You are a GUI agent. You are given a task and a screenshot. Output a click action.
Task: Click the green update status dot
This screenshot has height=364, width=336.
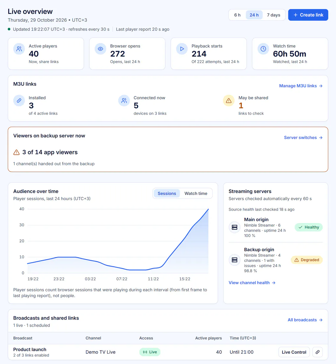tap(9, 29)
